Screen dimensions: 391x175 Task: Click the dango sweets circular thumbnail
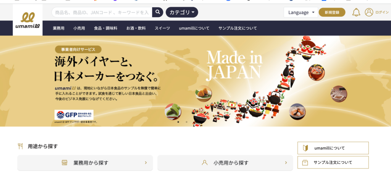coord(297,112)
